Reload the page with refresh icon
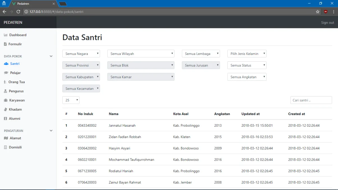Image resolution: width=338 pixels, height=190 pixels. coord(18,12)
